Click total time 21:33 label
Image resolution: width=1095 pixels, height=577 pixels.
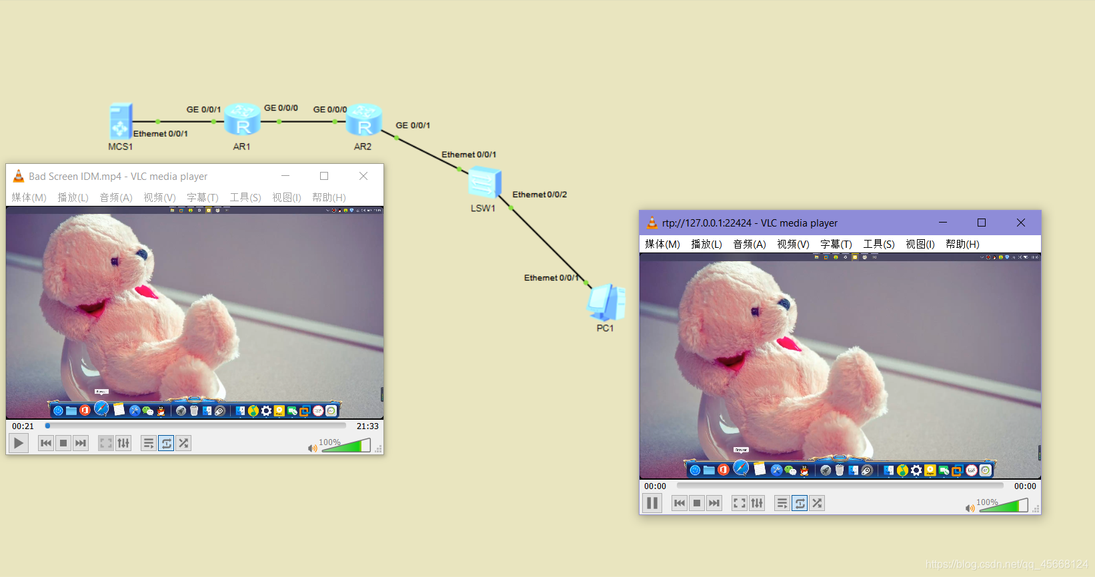pyautogui.click(x=367, y=426)
